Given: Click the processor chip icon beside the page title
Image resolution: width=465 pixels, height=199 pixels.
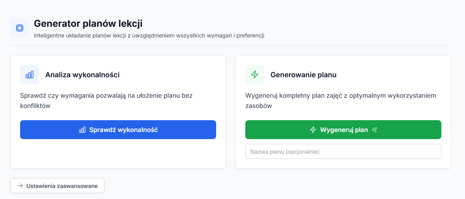Looking at the screenshot, I should pyautogui.click(x=20, y=28).
